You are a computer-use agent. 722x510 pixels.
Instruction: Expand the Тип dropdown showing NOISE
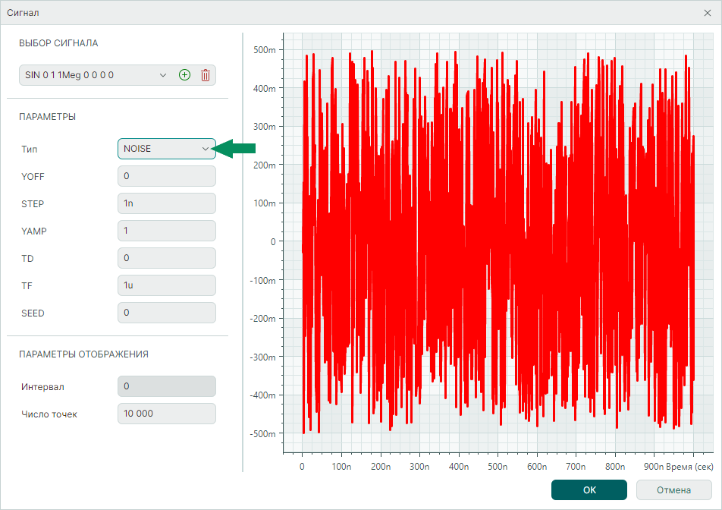167,149
